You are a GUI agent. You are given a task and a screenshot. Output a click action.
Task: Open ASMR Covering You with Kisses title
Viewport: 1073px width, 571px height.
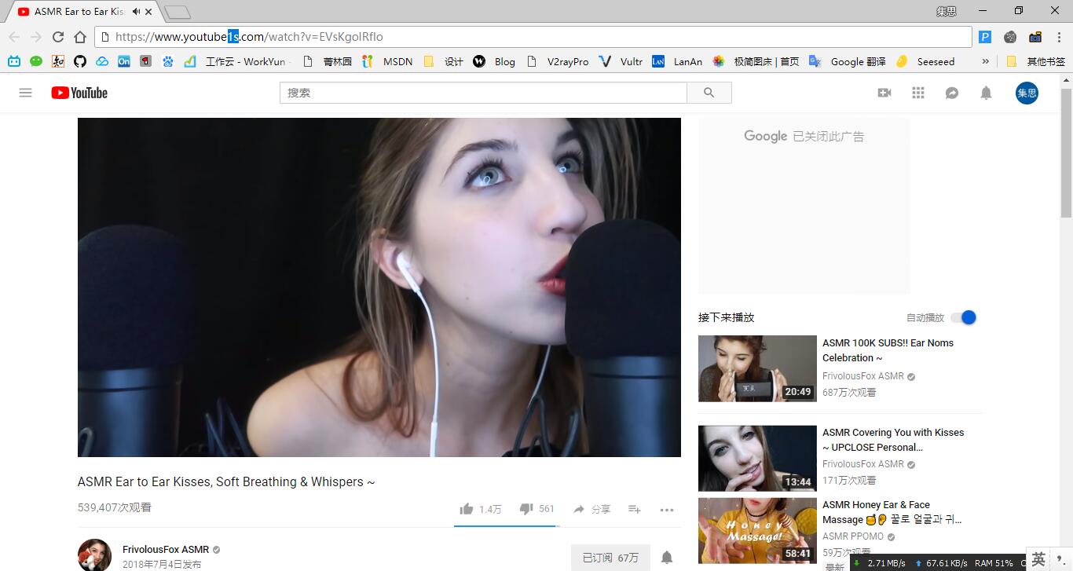tap(893, 440)
